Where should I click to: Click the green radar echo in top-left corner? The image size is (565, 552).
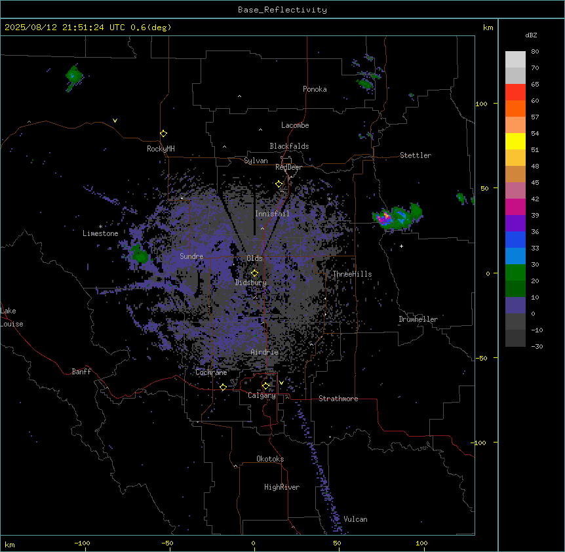point(74,77)
